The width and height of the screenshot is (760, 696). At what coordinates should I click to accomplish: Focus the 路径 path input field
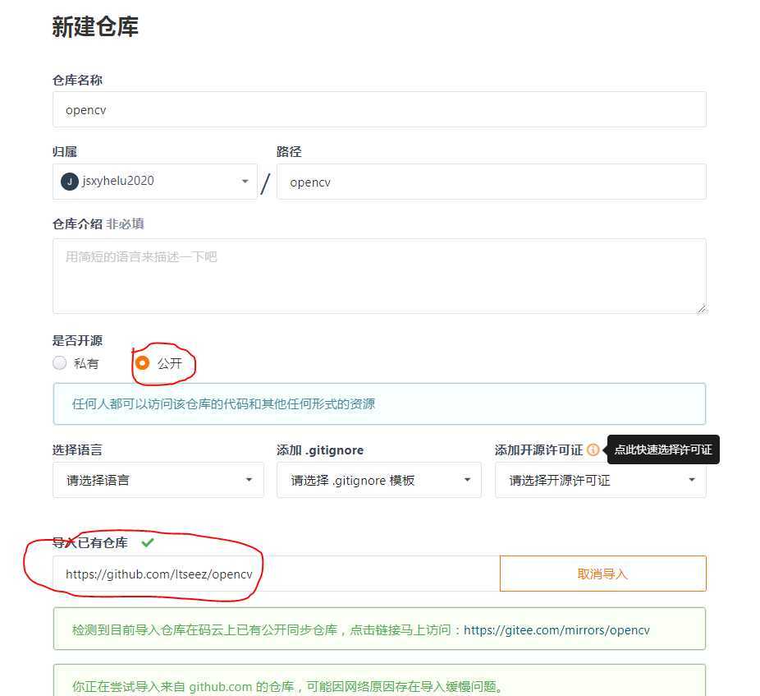(x=491, y=182)
